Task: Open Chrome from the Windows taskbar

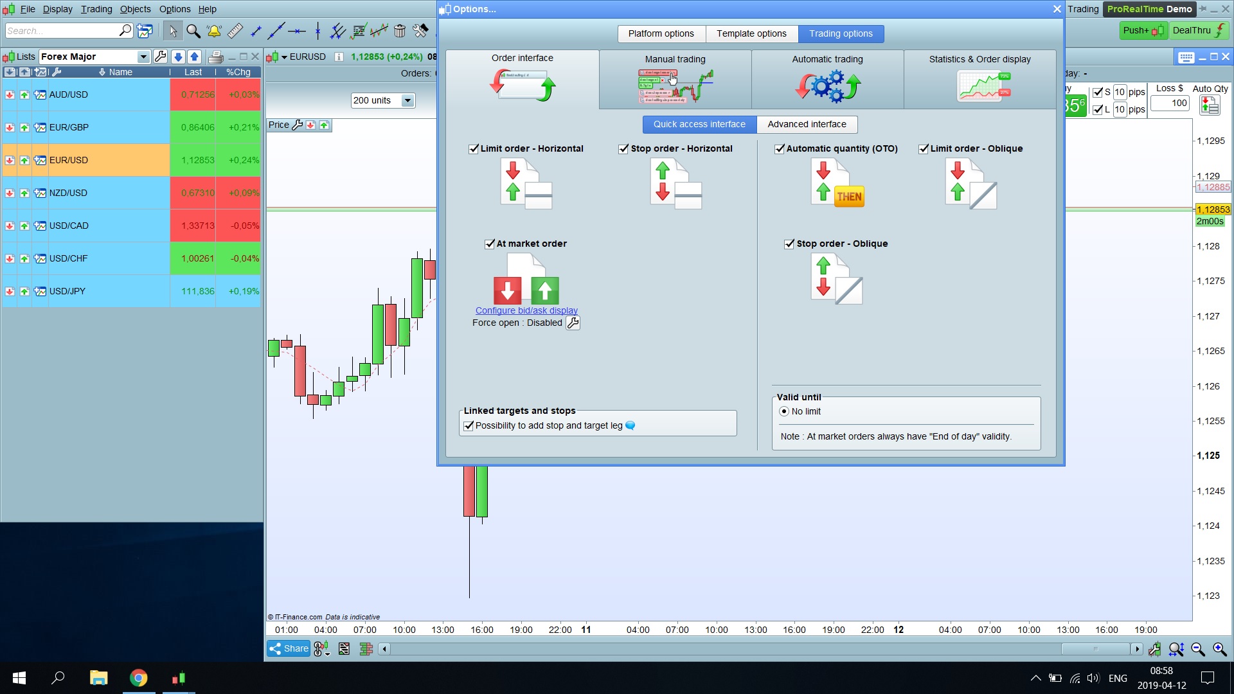Action: point(138,678)
